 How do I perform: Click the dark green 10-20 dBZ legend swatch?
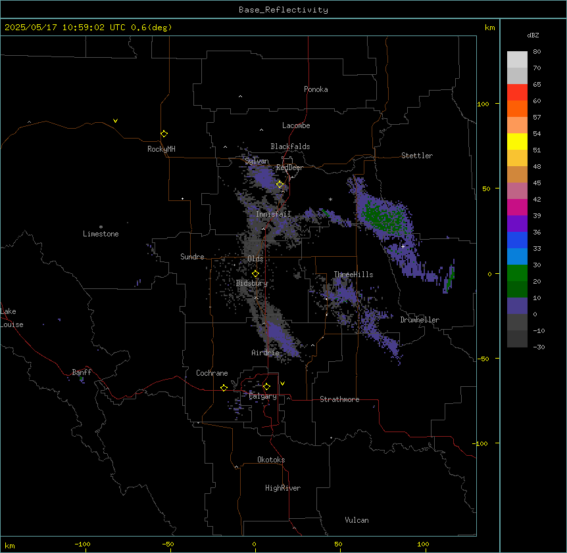click(x=517, y=290)
